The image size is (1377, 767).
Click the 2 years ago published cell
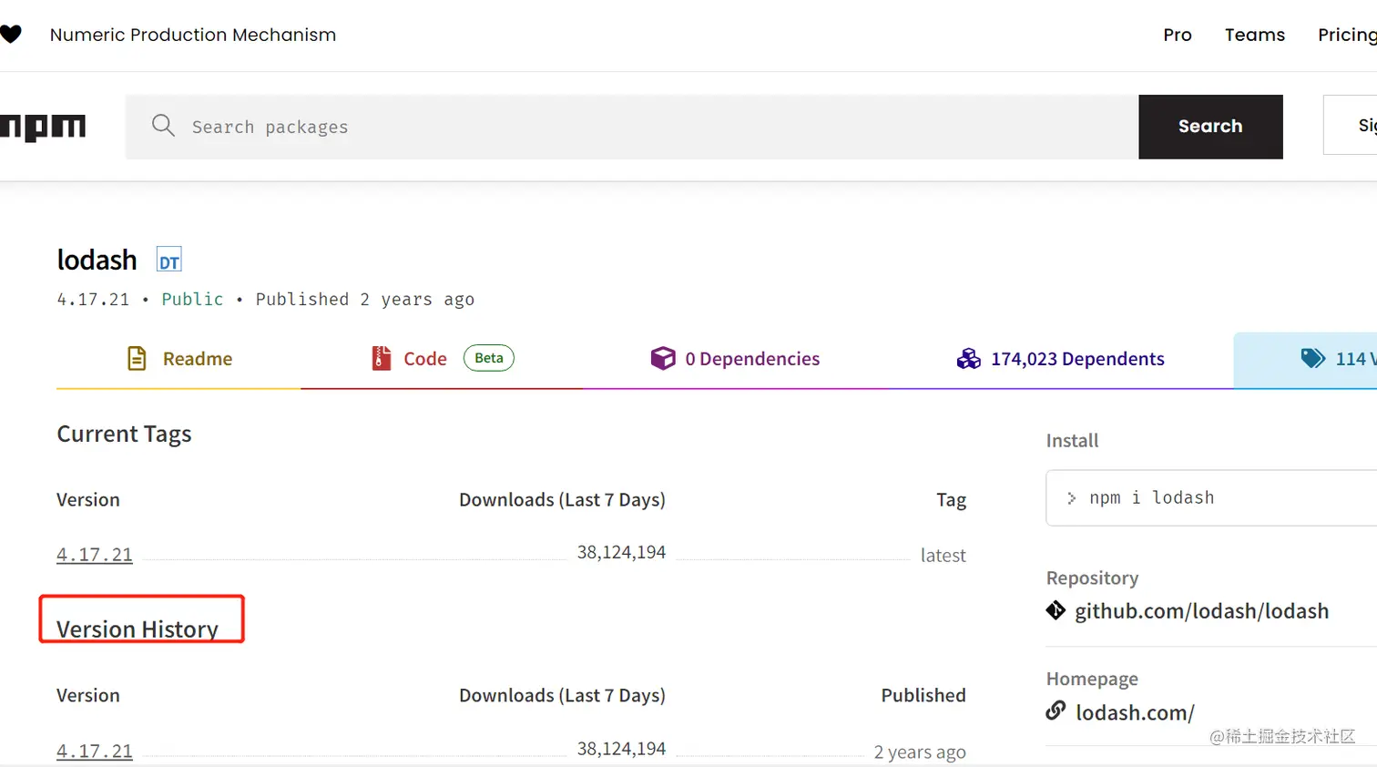[920, 752]
